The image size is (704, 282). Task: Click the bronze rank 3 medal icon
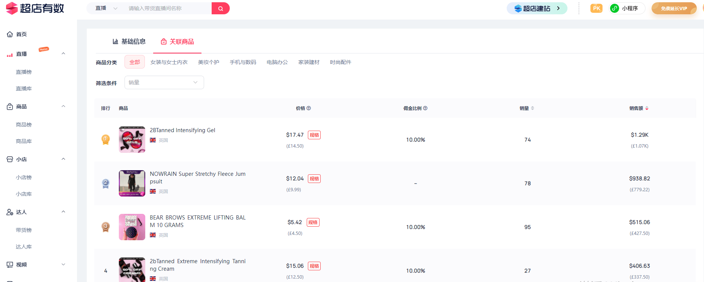point(106,227)
